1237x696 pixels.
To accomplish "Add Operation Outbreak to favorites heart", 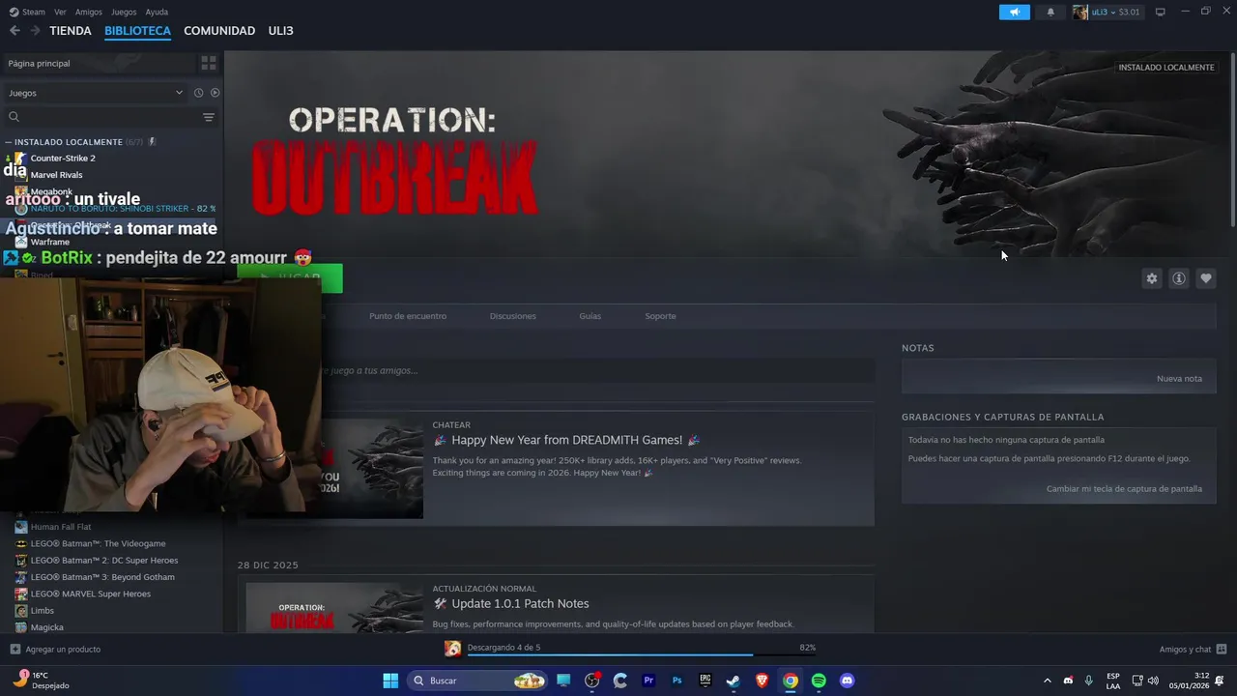I will pos(1205,278).
